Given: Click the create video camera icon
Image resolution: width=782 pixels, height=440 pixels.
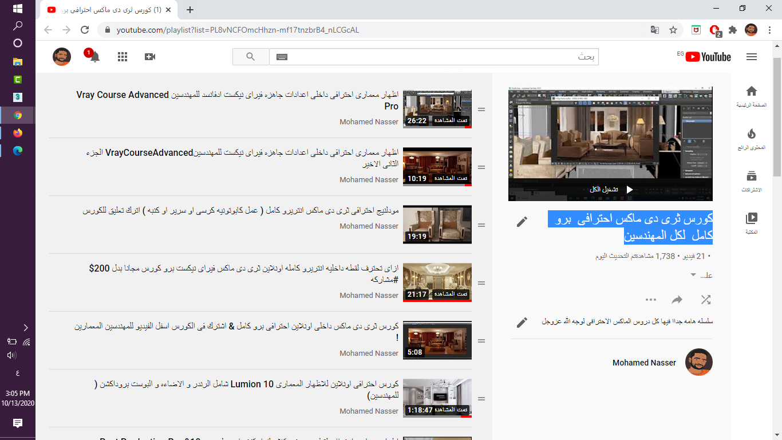Looking at the screenshot, I should (x=150, y=57).
